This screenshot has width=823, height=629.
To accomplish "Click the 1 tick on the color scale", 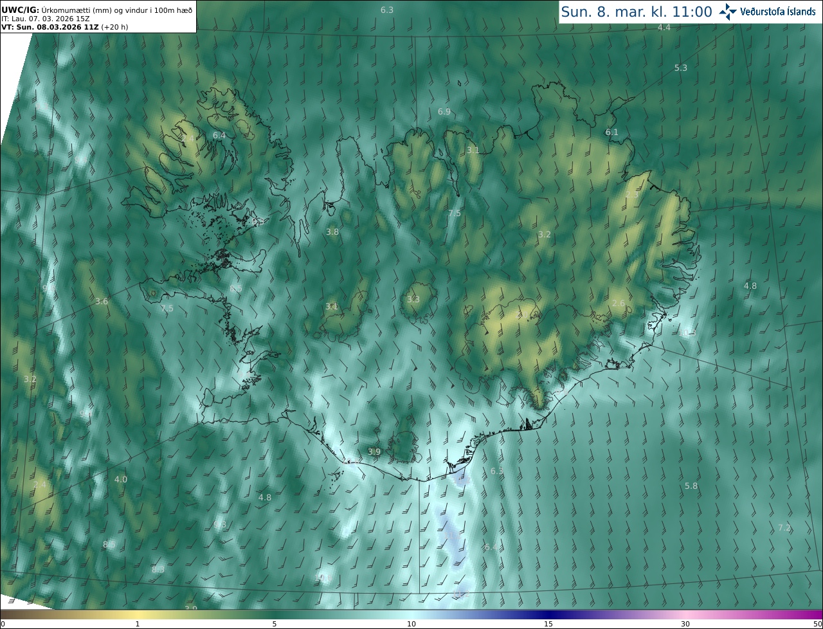I will [x=138, y=624].
